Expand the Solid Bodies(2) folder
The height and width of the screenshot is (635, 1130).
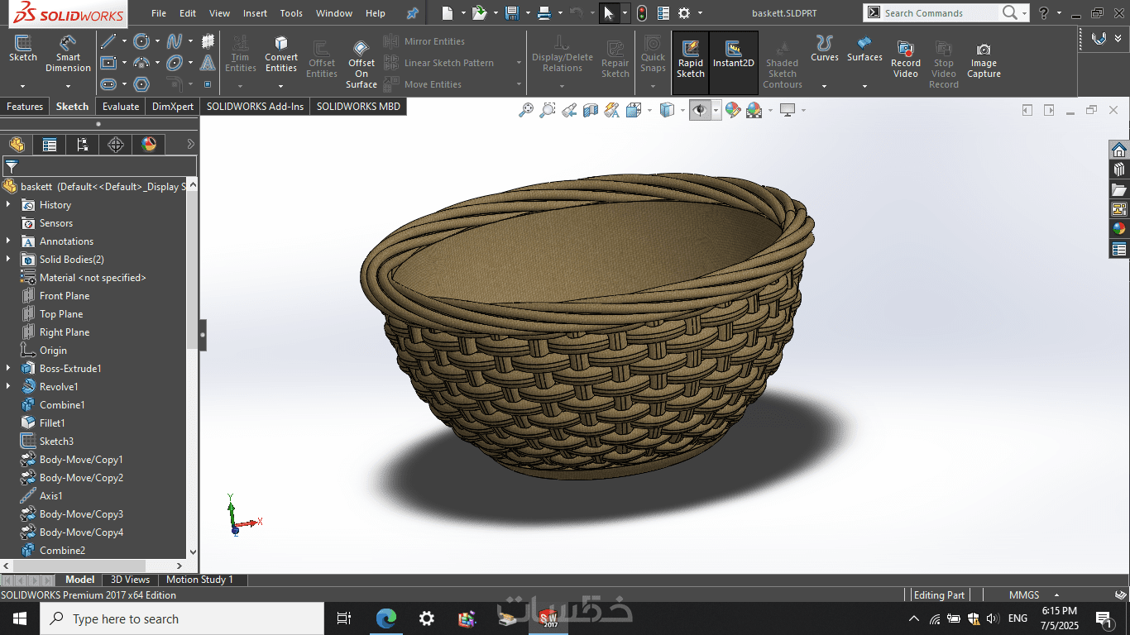point(8,260)
